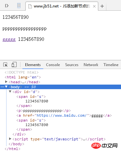This screenshot has height=152, width=121.
Task: Click 1234567890 text beside ggggg link
Action: tap(31, 39)
